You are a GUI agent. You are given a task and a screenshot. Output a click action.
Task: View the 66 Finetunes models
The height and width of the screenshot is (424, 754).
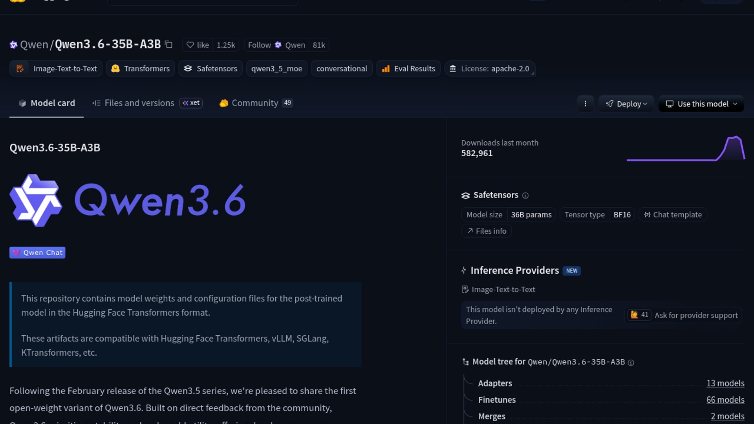click(x=725, y=400)
